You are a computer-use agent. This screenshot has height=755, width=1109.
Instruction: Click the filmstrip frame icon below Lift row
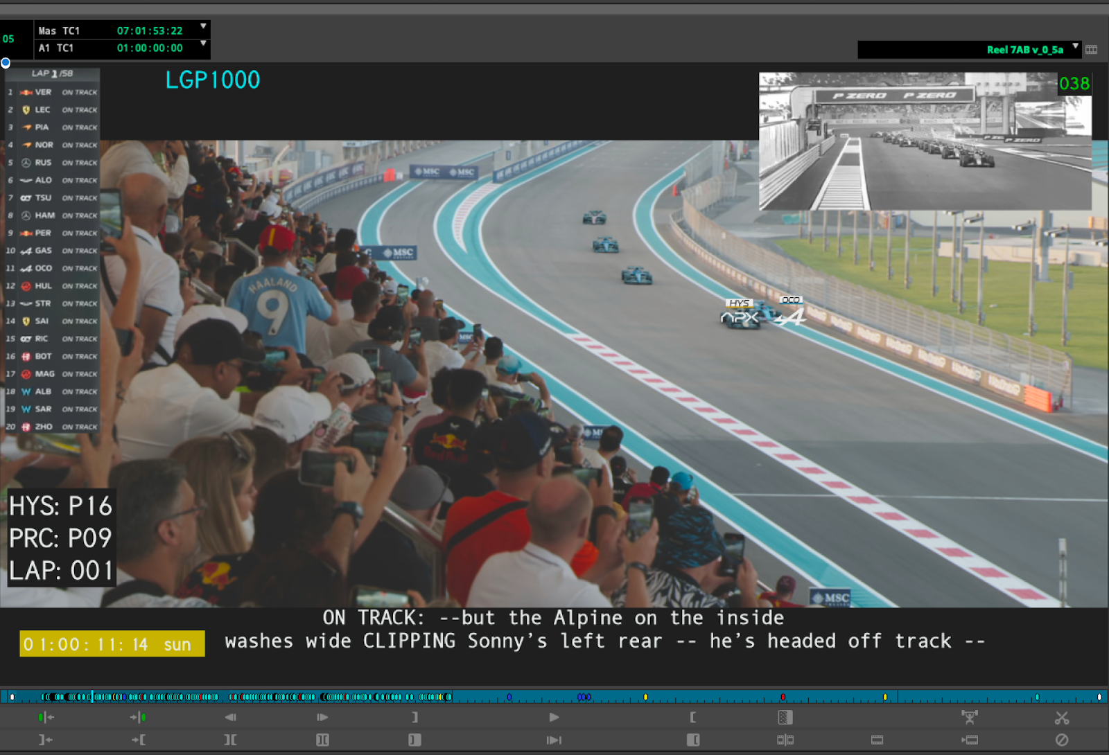pyautogui.click(x=877, y=740)
